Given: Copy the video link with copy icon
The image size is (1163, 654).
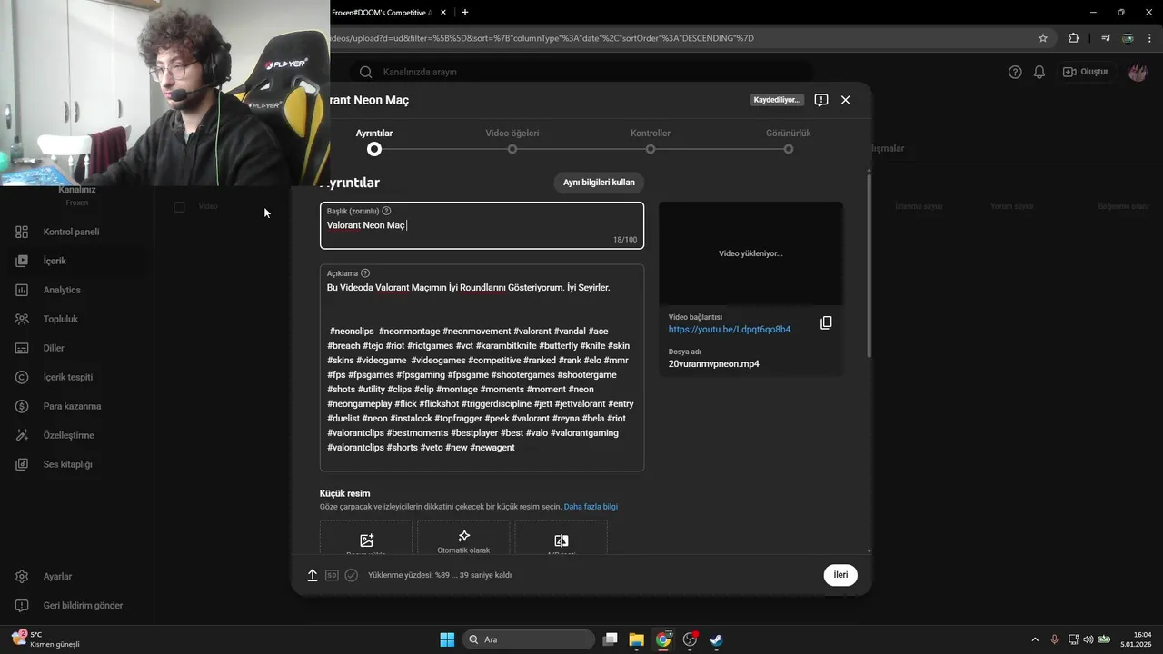Looking at the screenshot, I should (826, 322).
